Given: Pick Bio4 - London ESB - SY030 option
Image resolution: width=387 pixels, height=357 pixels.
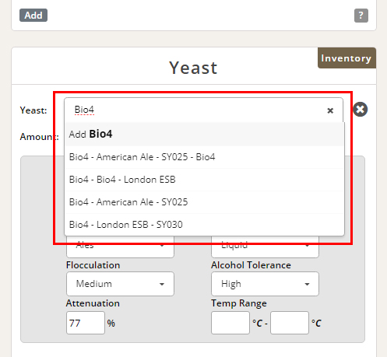Looking at the screenshot, I should click(205, 225).
